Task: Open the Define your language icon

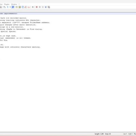Action: pyautogui.click(x=17, y=7)
